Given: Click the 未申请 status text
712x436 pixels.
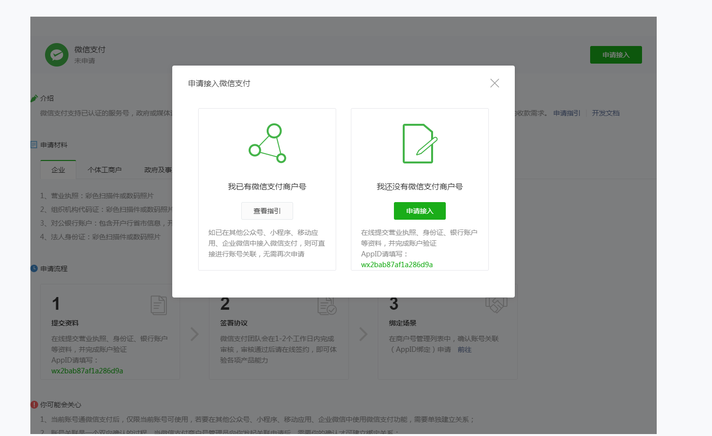Looking at the screenshot, I should click(x=85, y=61).
